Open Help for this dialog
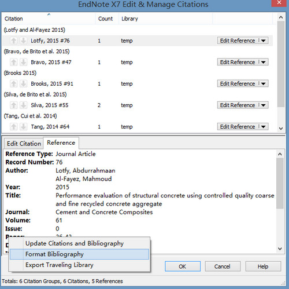 tap(263, 266)
